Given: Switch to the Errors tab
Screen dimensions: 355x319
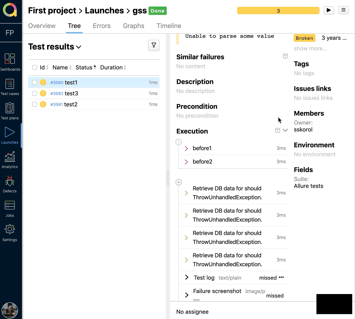Looking at the screenshot, I should point(102,26).
